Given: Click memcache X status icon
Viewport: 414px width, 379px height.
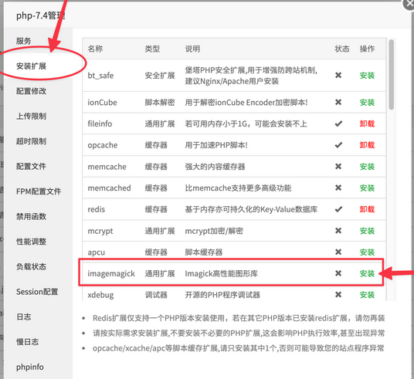Looking at the screenshot, I should coord(338,166).
